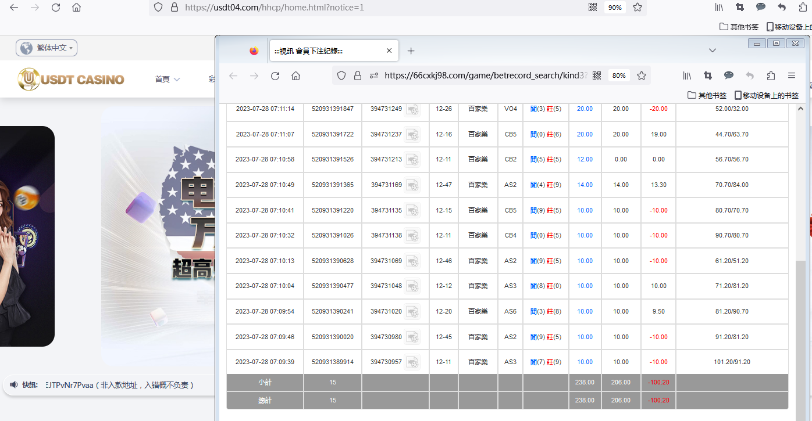Open a new tab with the plus button
The image size is (812, 421).
pyautogui.click(x=411, y=51)
